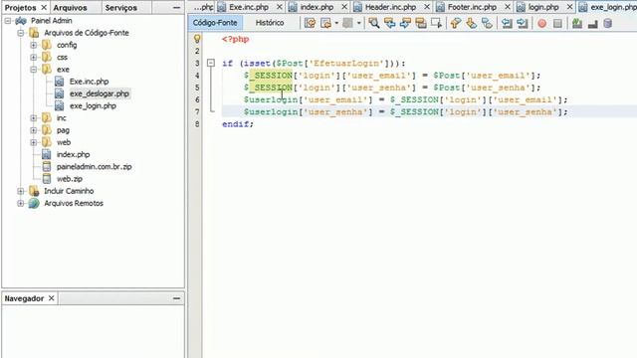The height and width of the screenshot is (358, 637).
Task: Switch to Código-Fonte view
Action: (215, 23)
